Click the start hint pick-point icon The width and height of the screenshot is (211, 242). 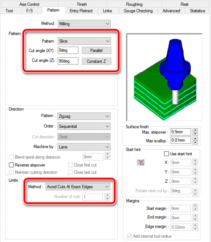141,163
